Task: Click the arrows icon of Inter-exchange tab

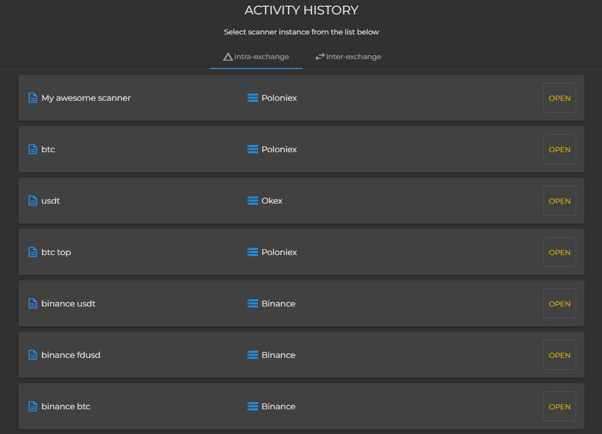Action: point(320,57)
